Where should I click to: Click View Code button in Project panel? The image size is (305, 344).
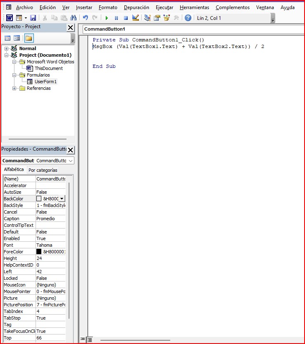point(7,38)
